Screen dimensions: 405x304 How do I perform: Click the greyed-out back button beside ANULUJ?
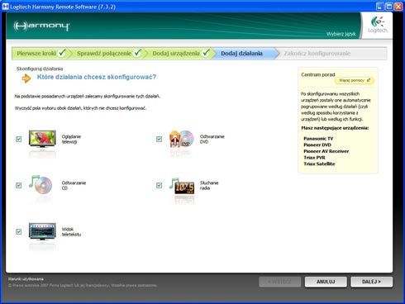[x=279, y=282]
